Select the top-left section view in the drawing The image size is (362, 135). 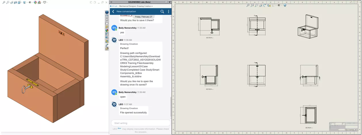(x=209, y=26)
